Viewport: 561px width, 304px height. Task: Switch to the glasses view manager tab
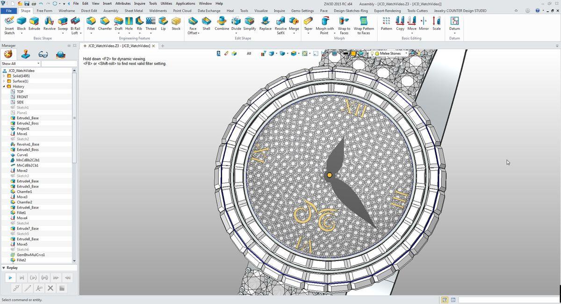pos(43,54)
